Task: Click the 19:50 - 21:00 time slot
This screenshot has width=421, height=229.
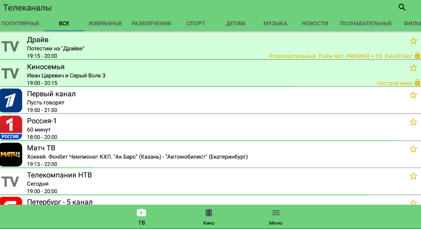Action: 42,110
